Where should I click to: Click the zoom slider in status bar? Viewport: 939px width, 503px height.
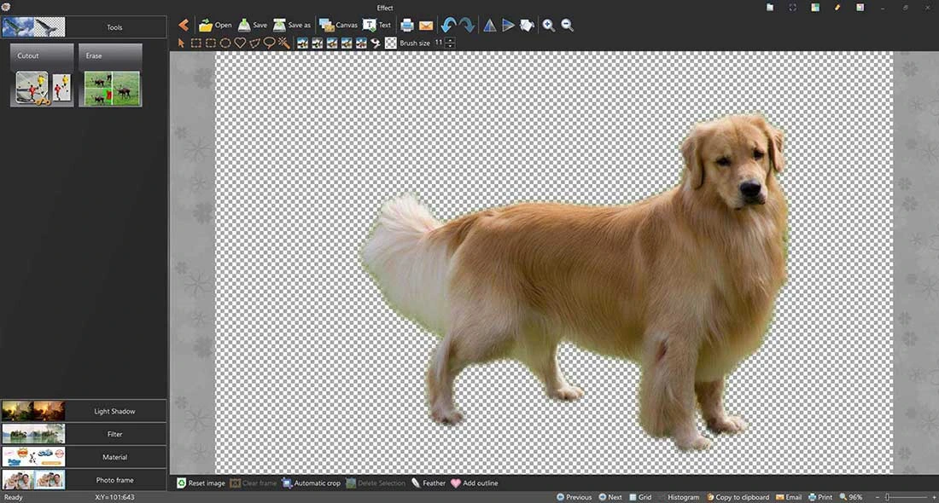889,497
